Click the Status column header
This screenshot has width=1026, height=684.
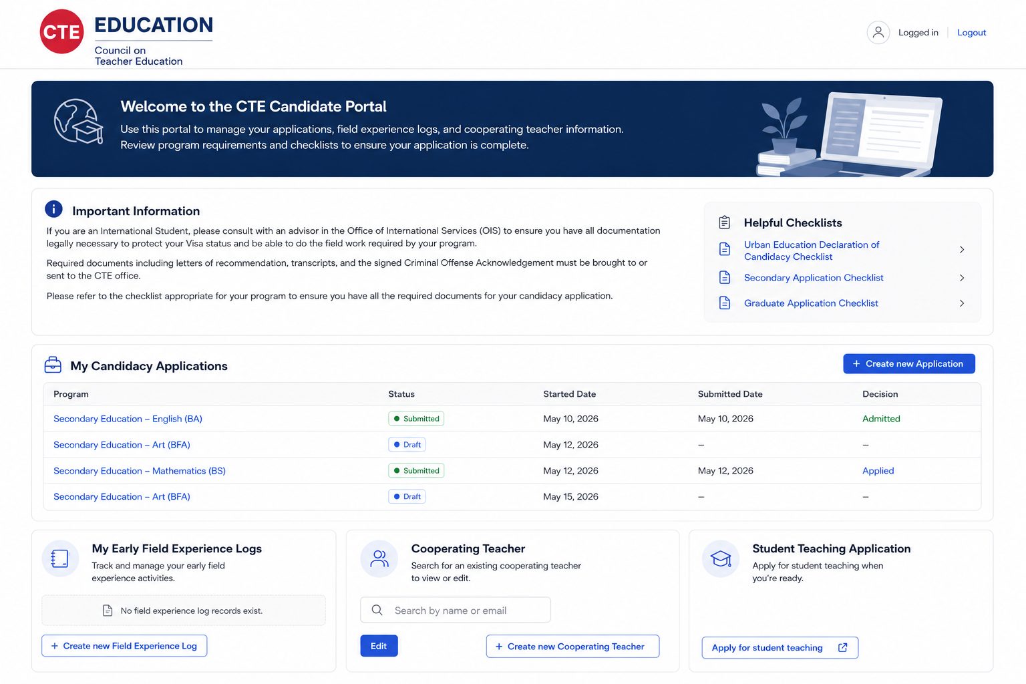(401, 394)
